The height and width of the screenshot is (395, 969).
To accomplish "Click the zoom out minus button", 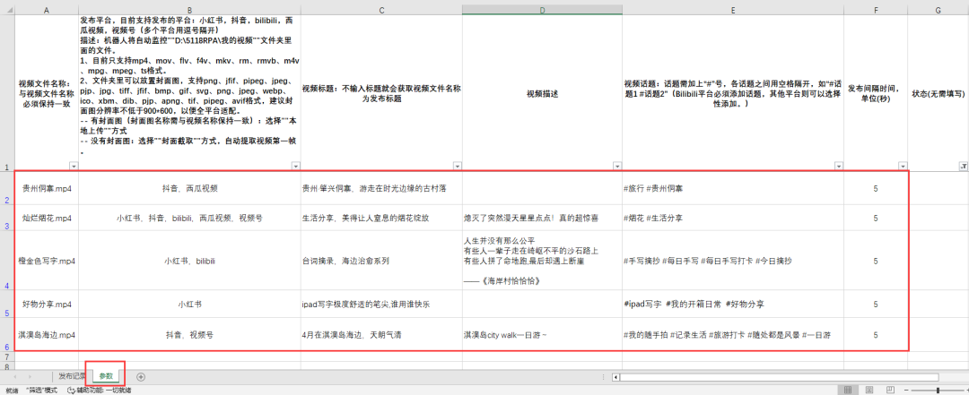I will click(906, 390).
